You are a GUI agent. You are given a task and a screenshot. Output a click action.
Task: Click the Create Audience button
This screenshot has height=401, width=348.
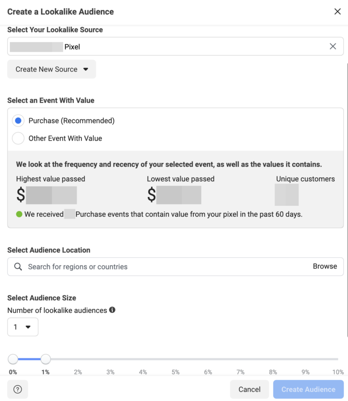308,389
